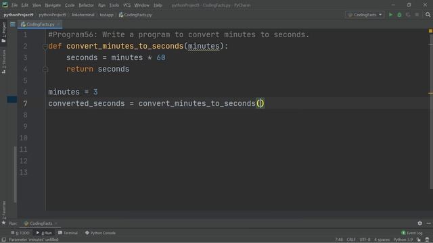Open the CodingFacts run configuration dropdown
The height and width of the screenshot is (243, 433).
pyautogui.click(x=365, y=15)
